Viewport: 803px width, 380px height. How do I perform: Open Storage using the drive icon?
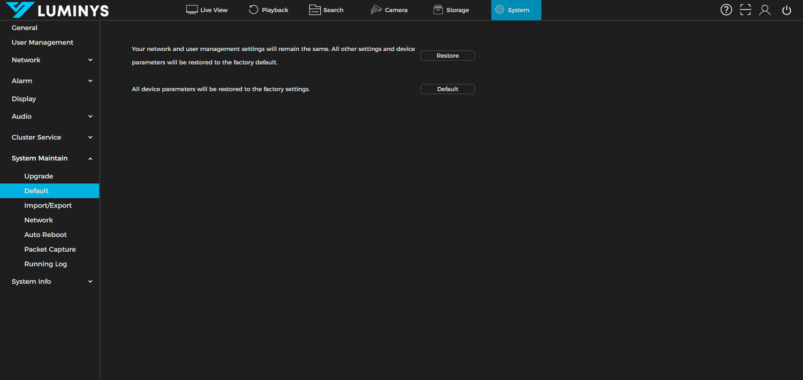[437, 10]
